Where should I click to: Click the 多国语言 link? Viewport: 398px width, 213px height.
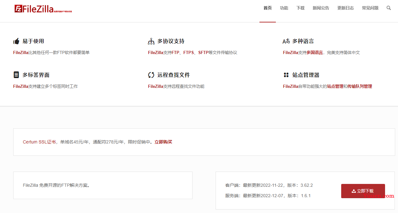tap(315, 52)
